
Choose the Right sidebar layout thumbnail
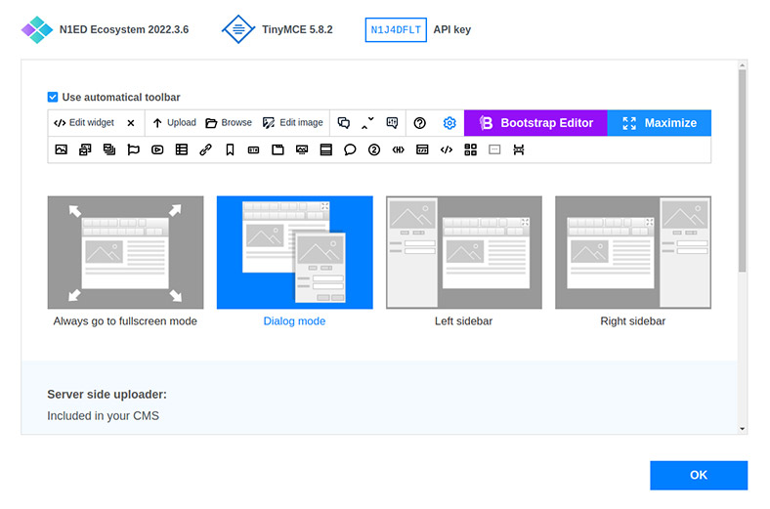pyautogui.click(x=633, y=252)
